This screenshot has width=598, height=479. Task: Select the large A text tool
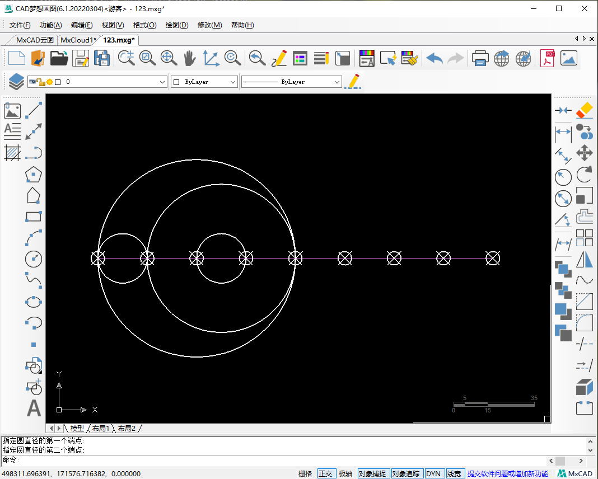tap(34, 408)
